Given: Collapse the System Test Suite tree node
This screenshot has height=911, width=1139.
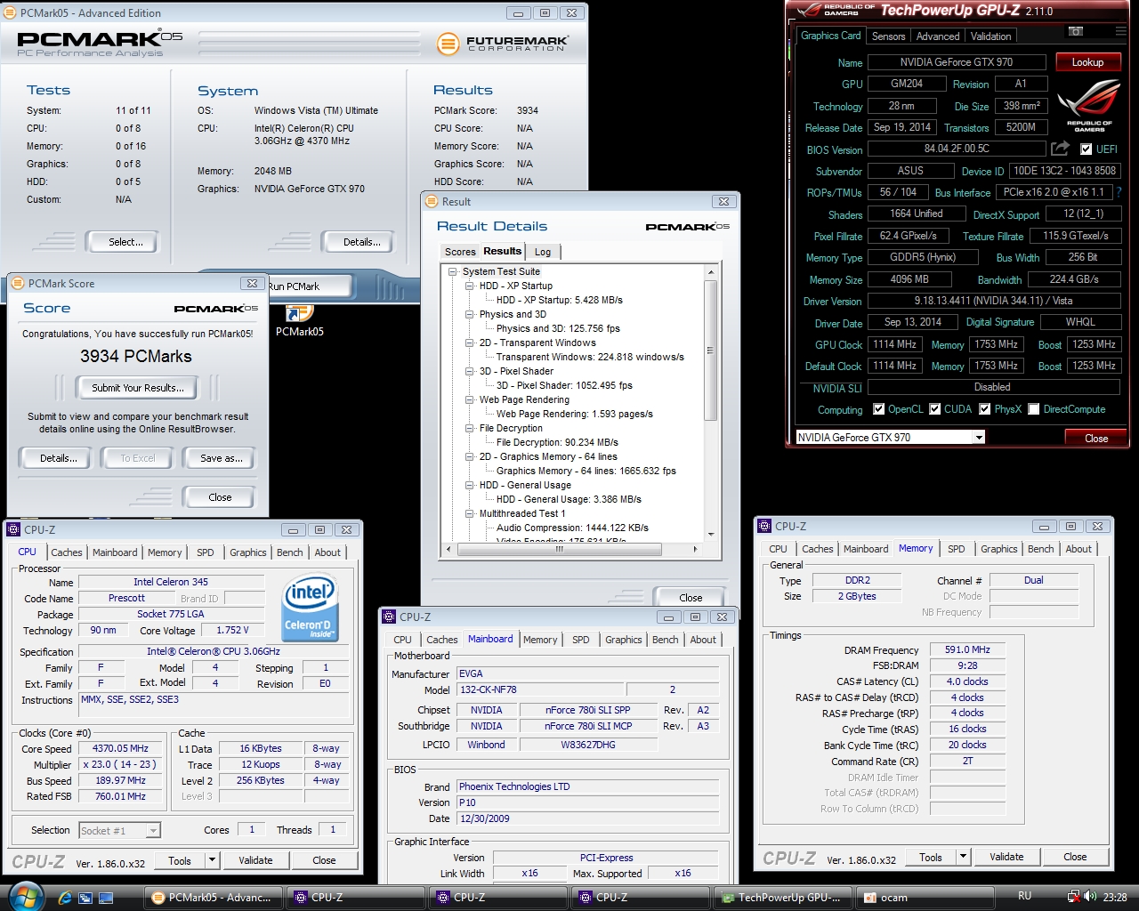Looking at the screenshot, I should click(x=453, y=271).
